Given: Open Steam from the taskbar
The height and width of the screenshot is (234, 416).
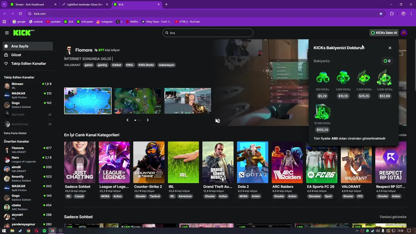Looking at the screenshot, I should click(20, 231).
